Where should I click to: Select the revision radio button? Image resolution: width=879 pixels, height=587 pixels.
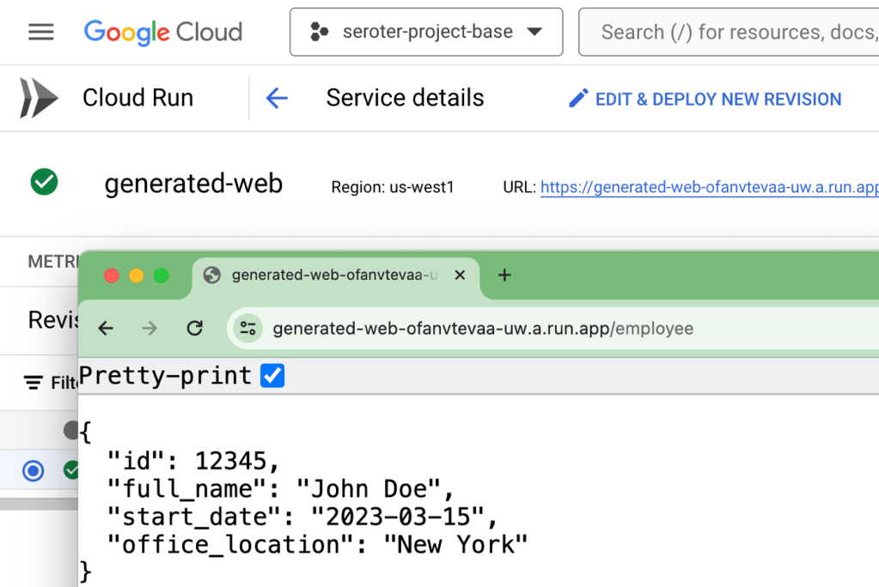tap(33, 470)
